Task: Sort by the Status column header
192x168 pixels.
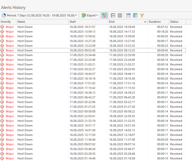Action: 177,22
